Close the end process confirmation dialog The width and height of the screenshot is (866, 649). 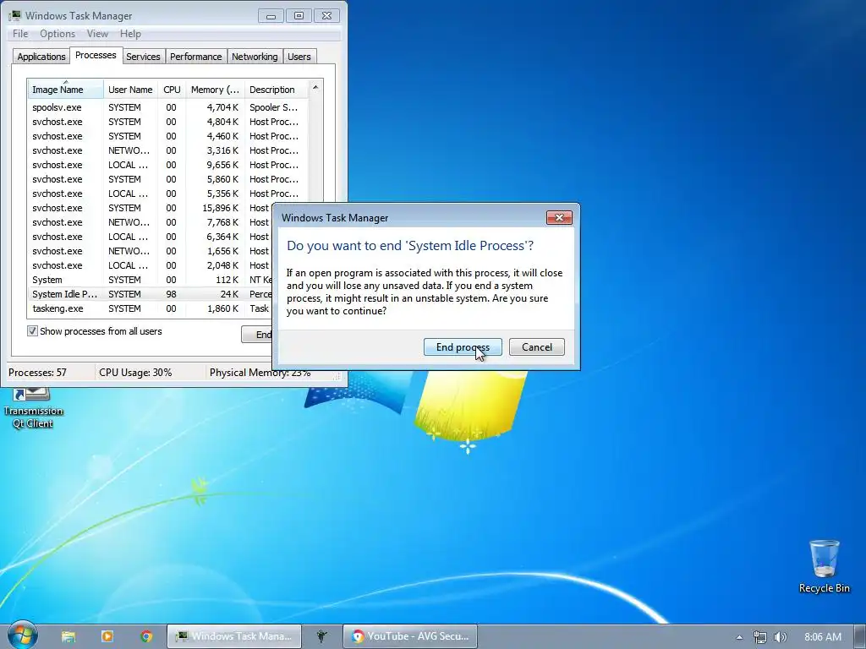pyautogui.click(x=559, y=217)
